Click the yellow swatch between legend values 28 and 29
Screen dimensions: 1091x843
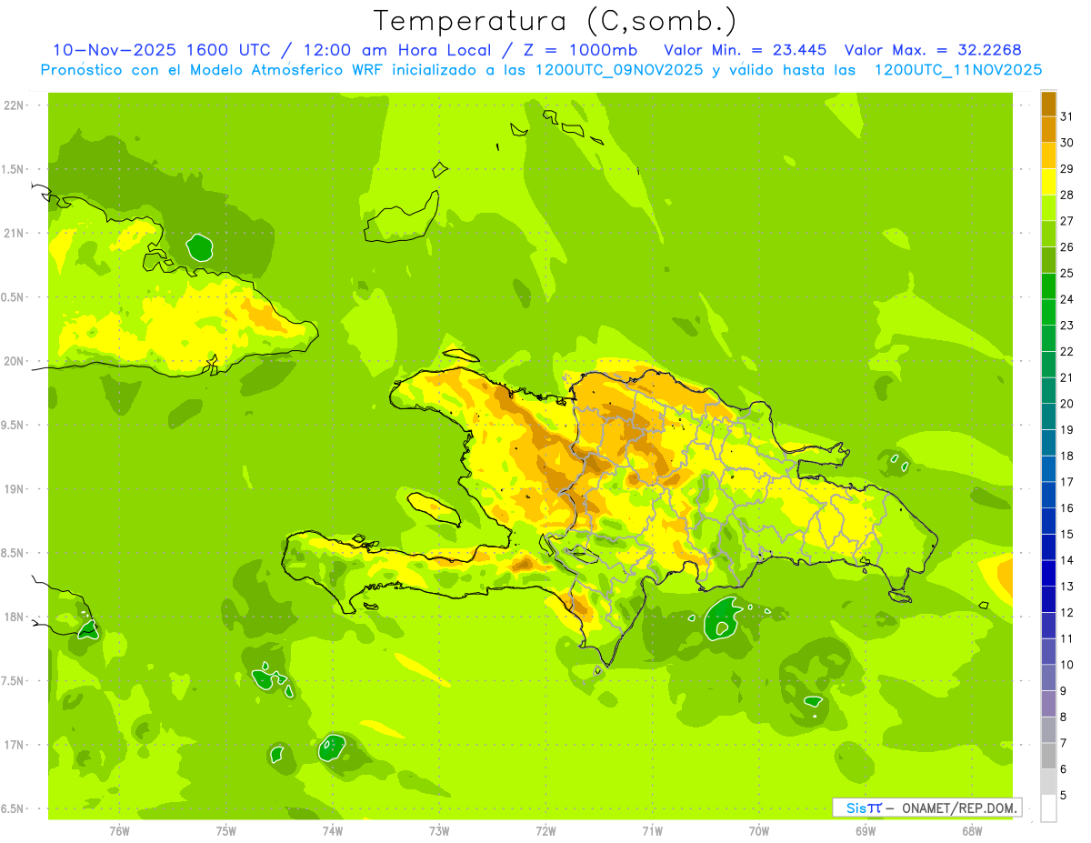(1048, 182)
